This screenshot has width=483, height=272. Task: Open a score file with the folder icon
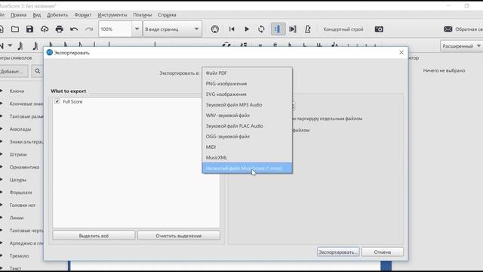pyautogui.click(x=15, y=29)
